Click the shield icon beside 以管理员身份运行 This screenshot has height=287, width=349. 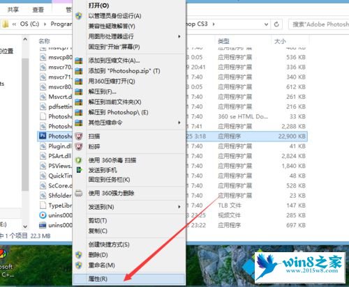[79, 16]
